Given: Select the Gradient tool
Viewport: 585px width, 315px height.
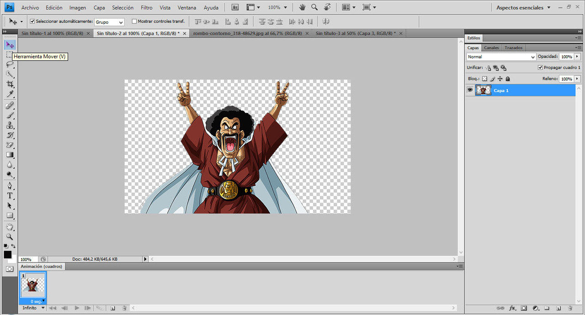Looking at the screenshot, I should [10, 155].
